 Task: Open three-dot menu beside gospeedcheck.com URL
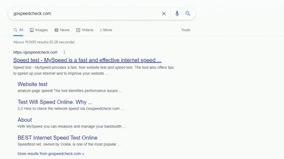click(x=64, y=52)
